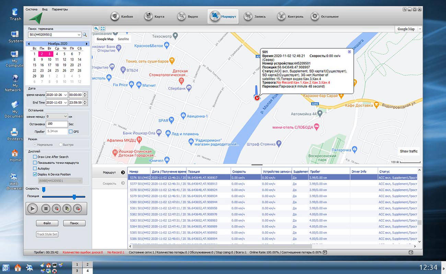The height and width of the screenshot is (274, 446).
Task: Click the terminal search magnifier icon
Action: (85, 35)
